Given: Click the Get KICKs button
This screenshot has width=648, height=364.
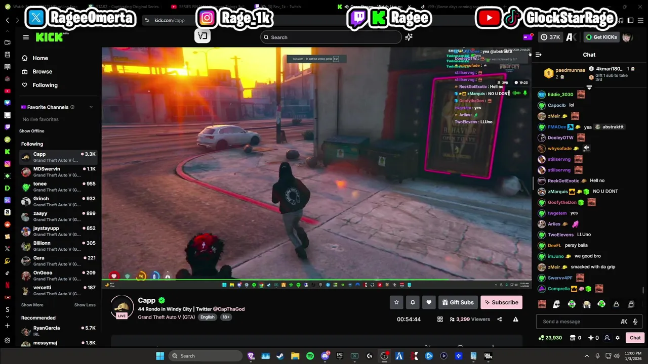Looking at the screenshot, I should (601, 37).
